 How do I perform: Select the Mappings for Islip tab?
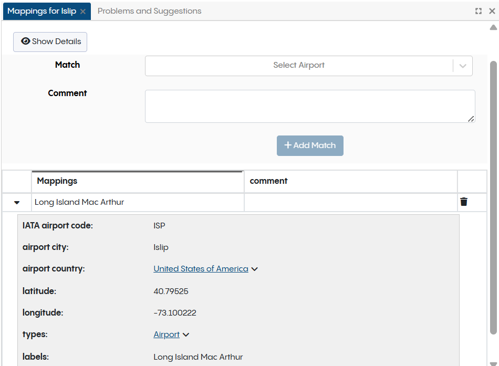pos(41,11)
